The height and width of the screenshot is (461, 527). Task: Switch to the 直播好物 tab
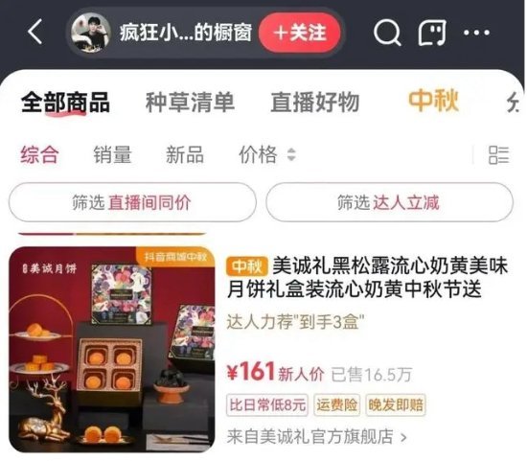(315, 103)
